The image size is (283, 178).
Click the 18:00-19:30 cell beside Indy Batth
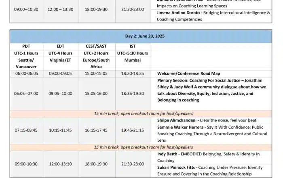97,164
